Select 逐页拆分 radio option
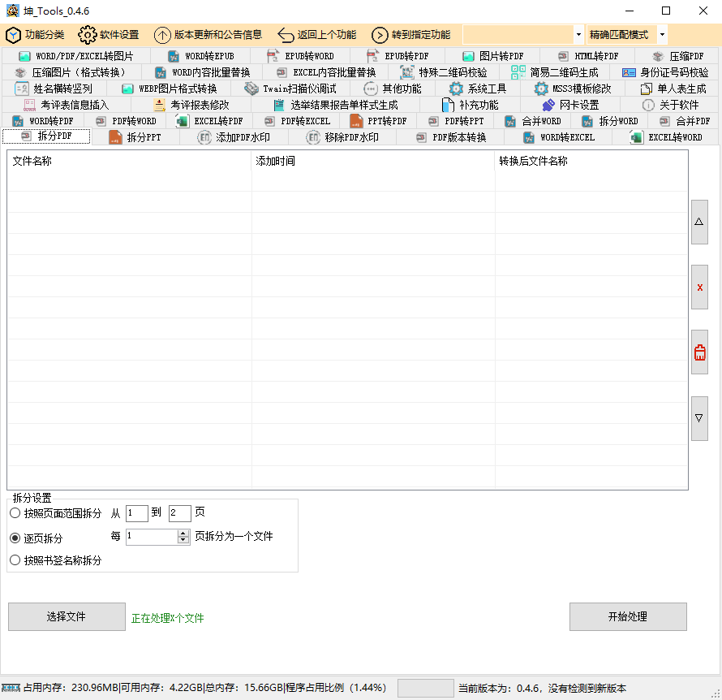The image size is (722, 700). tap(15, 538)
